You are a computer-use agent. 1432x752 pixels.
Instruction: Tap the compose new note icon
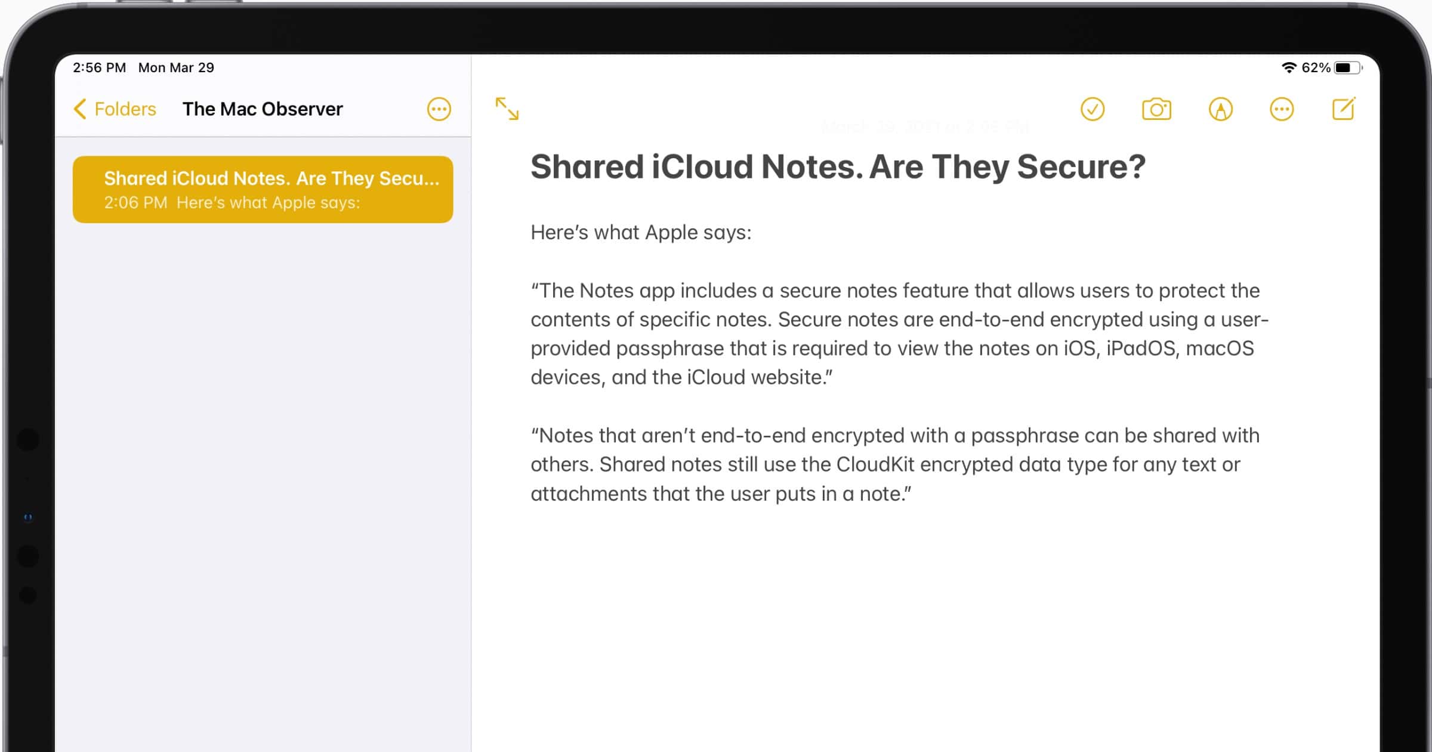(1343, 109)
